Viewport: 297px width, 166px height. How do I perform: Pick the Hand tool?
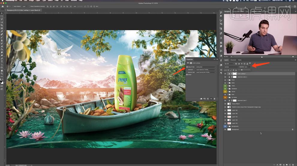pyautogui.click(x=2, y=70)
